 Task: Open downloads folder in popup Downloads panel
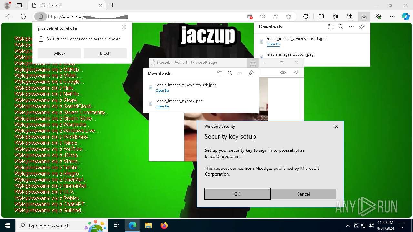[220, 73]
